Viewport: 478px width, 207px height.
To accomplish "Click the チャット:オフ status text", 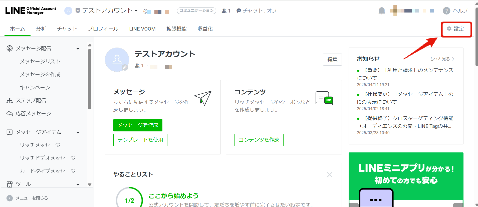I will click(260, 11).
